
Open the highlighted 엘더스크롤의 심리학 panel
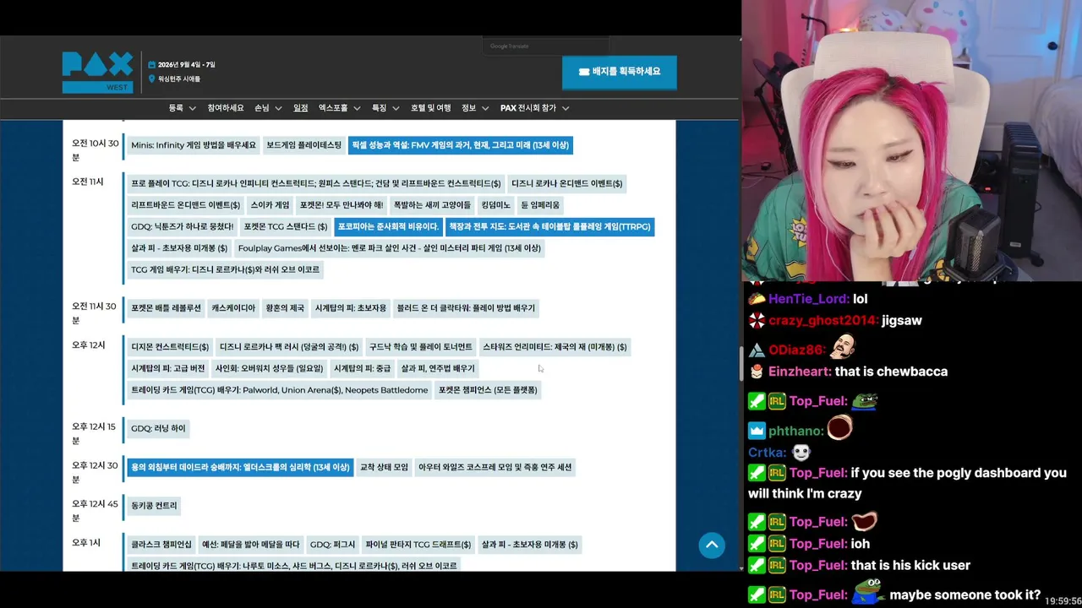(x=240, y=467)
